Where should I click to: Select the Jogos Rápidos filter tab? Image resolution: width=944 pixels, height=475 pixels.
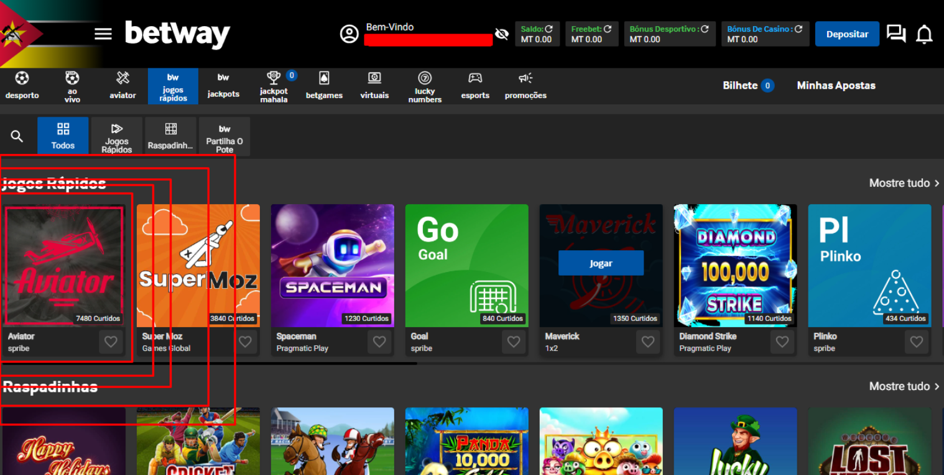point(117,135)
